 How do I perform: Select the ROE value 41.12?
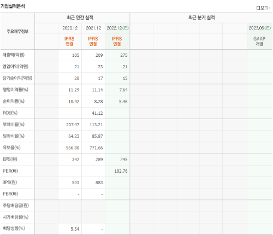point(97,113)
